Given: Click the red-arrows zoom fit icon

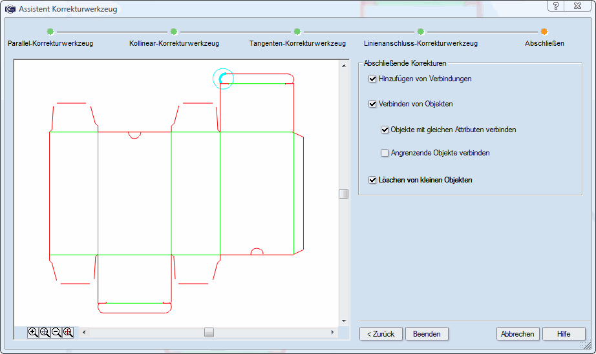Looking at the screenshot, I should (x=68, y=332).
